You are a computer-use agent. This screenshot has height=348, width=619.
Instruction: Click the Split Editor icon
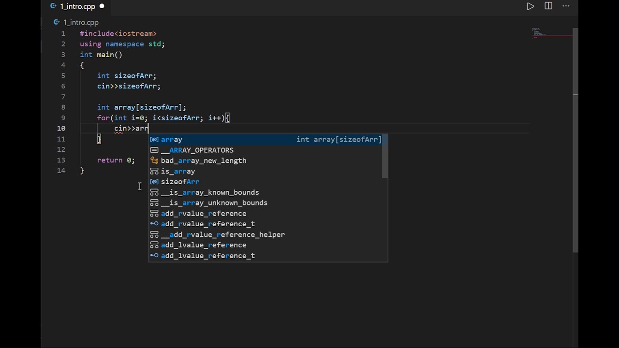pyautogui.click(x=548, y=6)
